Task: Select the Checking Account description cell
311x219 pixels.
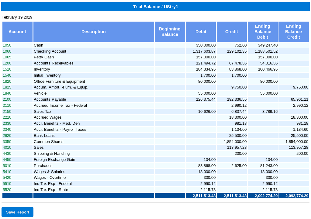Action: (94, 51)
